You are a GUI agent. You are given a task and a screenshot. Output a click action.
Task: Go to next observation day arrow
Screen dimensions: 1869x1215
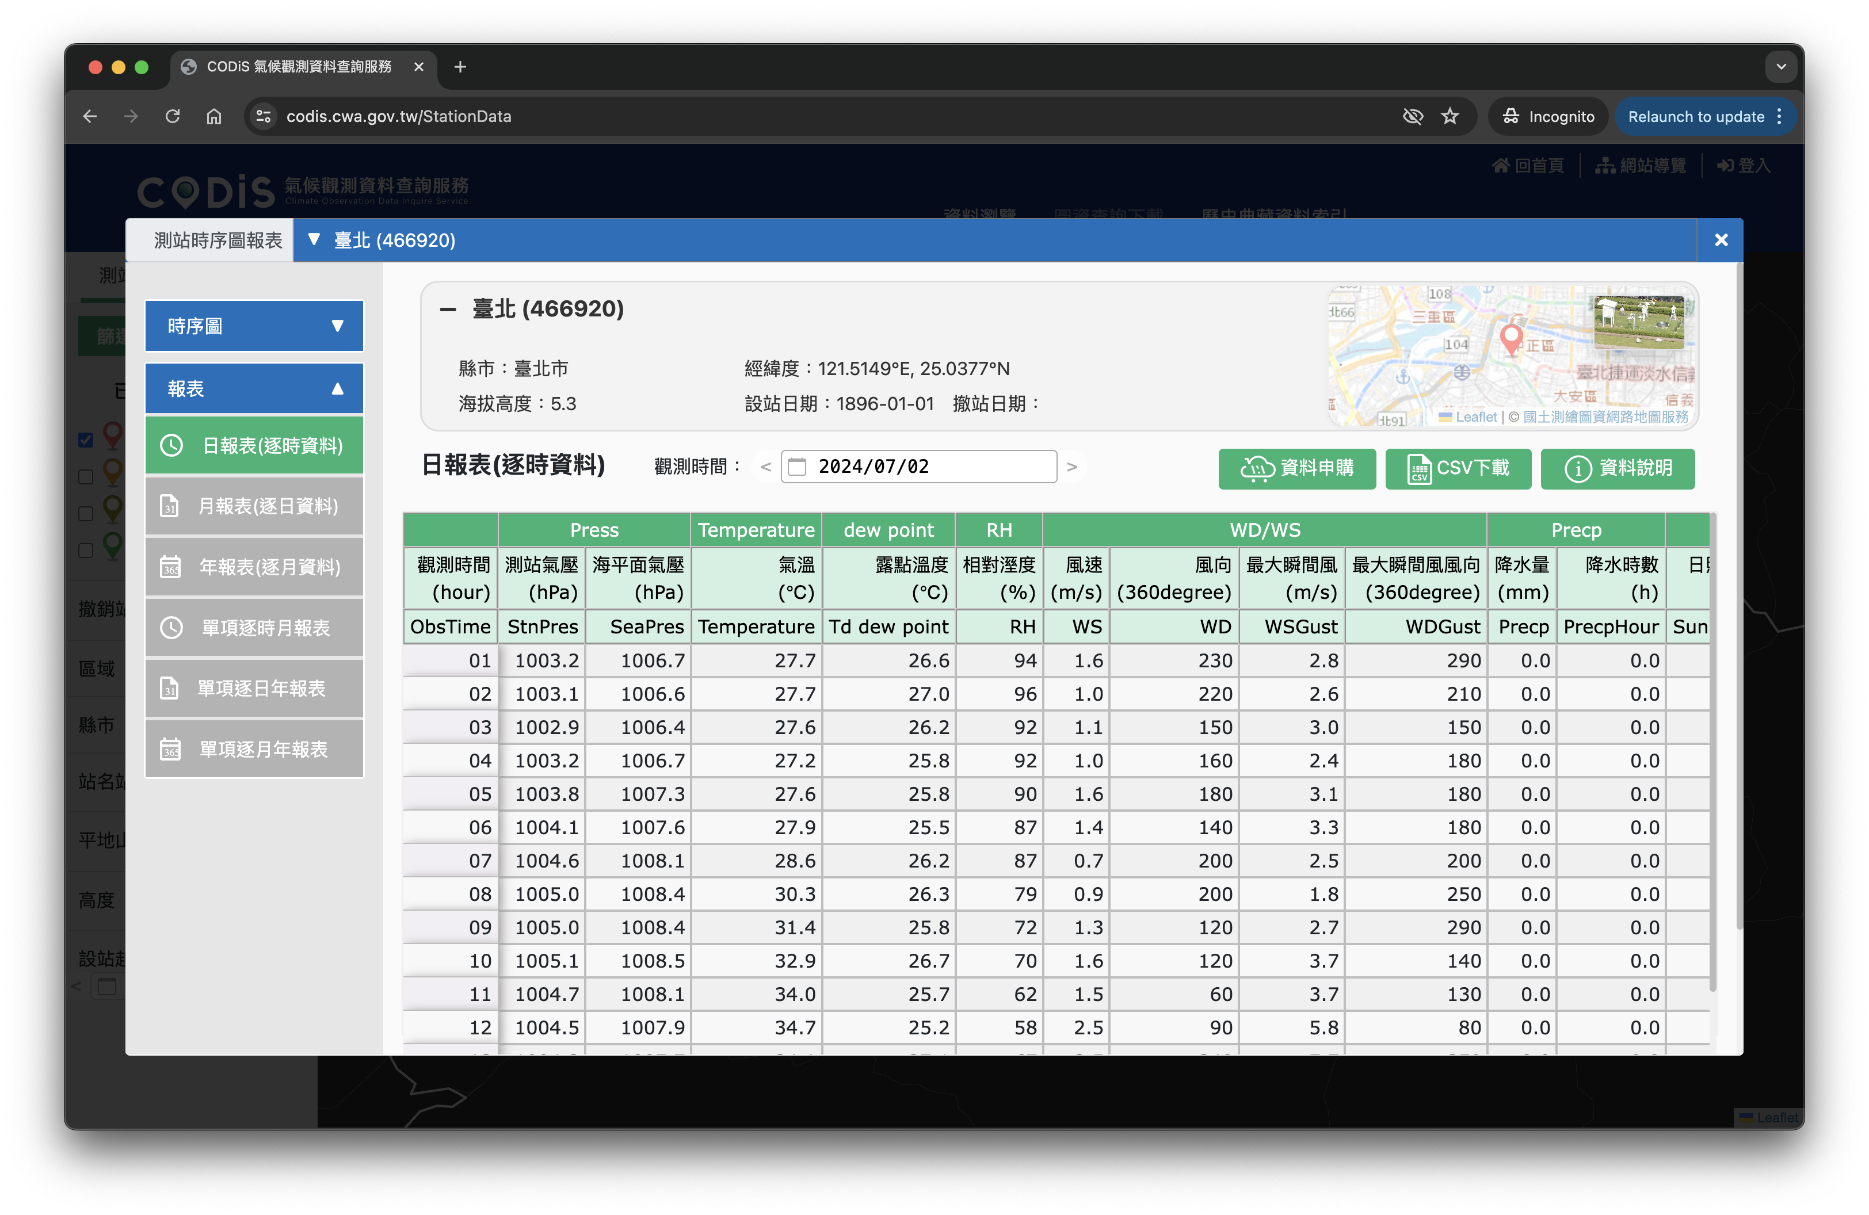1072,467
